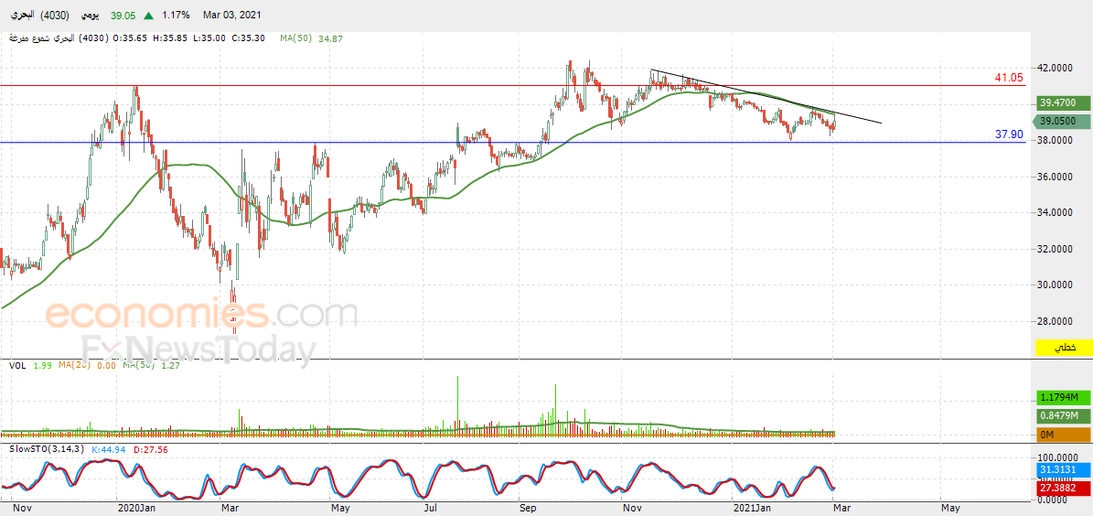Screen dimensions: 1093x516
Task: Click the last price 39.05 in header
Action: (x=124, y=15)
